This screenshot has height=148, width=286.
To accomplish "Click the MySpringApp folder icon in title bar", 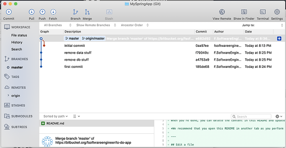I will tap(127, 4).
